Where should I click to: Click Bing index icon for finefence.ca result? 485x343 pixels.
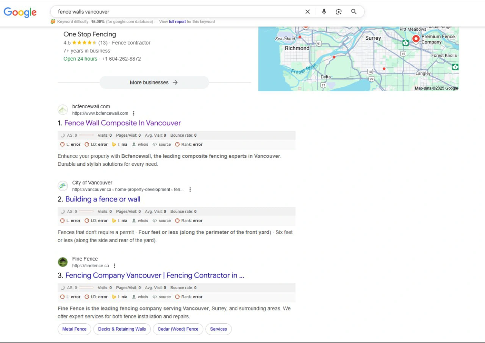point(114,297)
